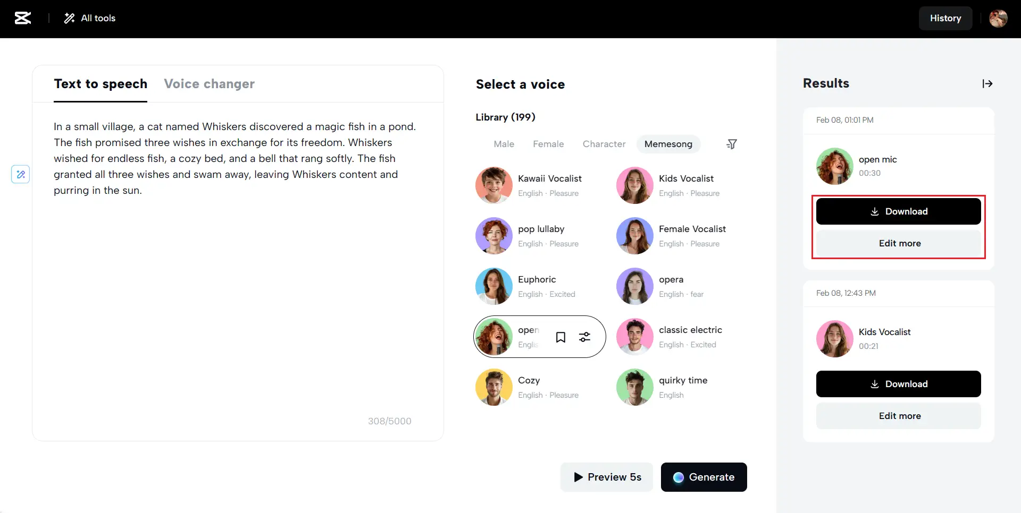Open the History panel
Image resolution: width=1021 pixels, height=513 pixels.
click(x=945, y=18)
